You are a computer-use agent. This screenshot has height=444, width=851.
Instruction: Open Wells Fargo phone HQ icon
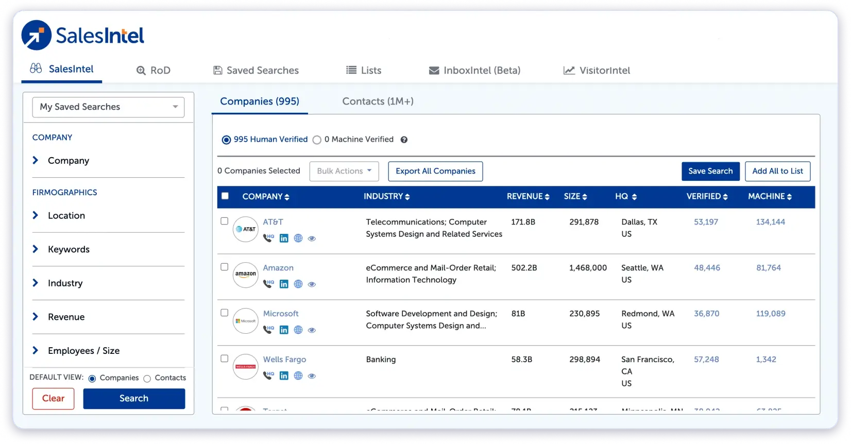(x=268, y=375)
